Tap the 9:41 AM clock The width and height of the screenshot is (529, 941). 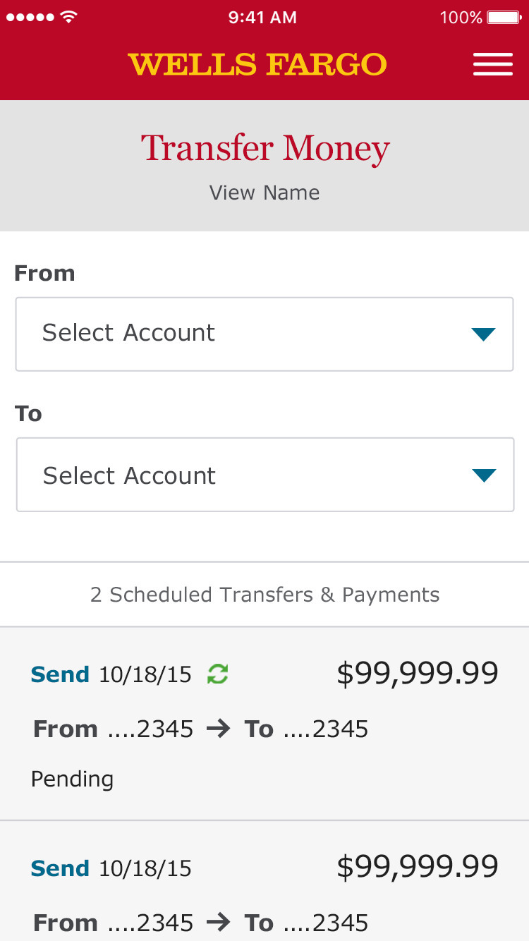click(x=262, y=18)
